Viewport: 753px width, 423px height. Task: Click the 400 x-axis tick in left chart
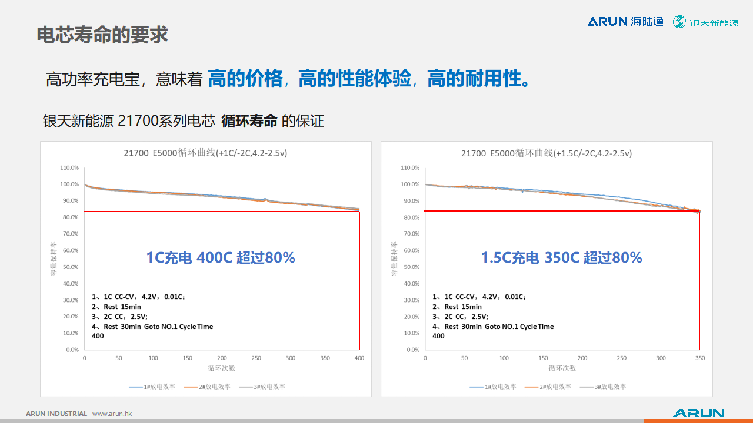[359, 358]
